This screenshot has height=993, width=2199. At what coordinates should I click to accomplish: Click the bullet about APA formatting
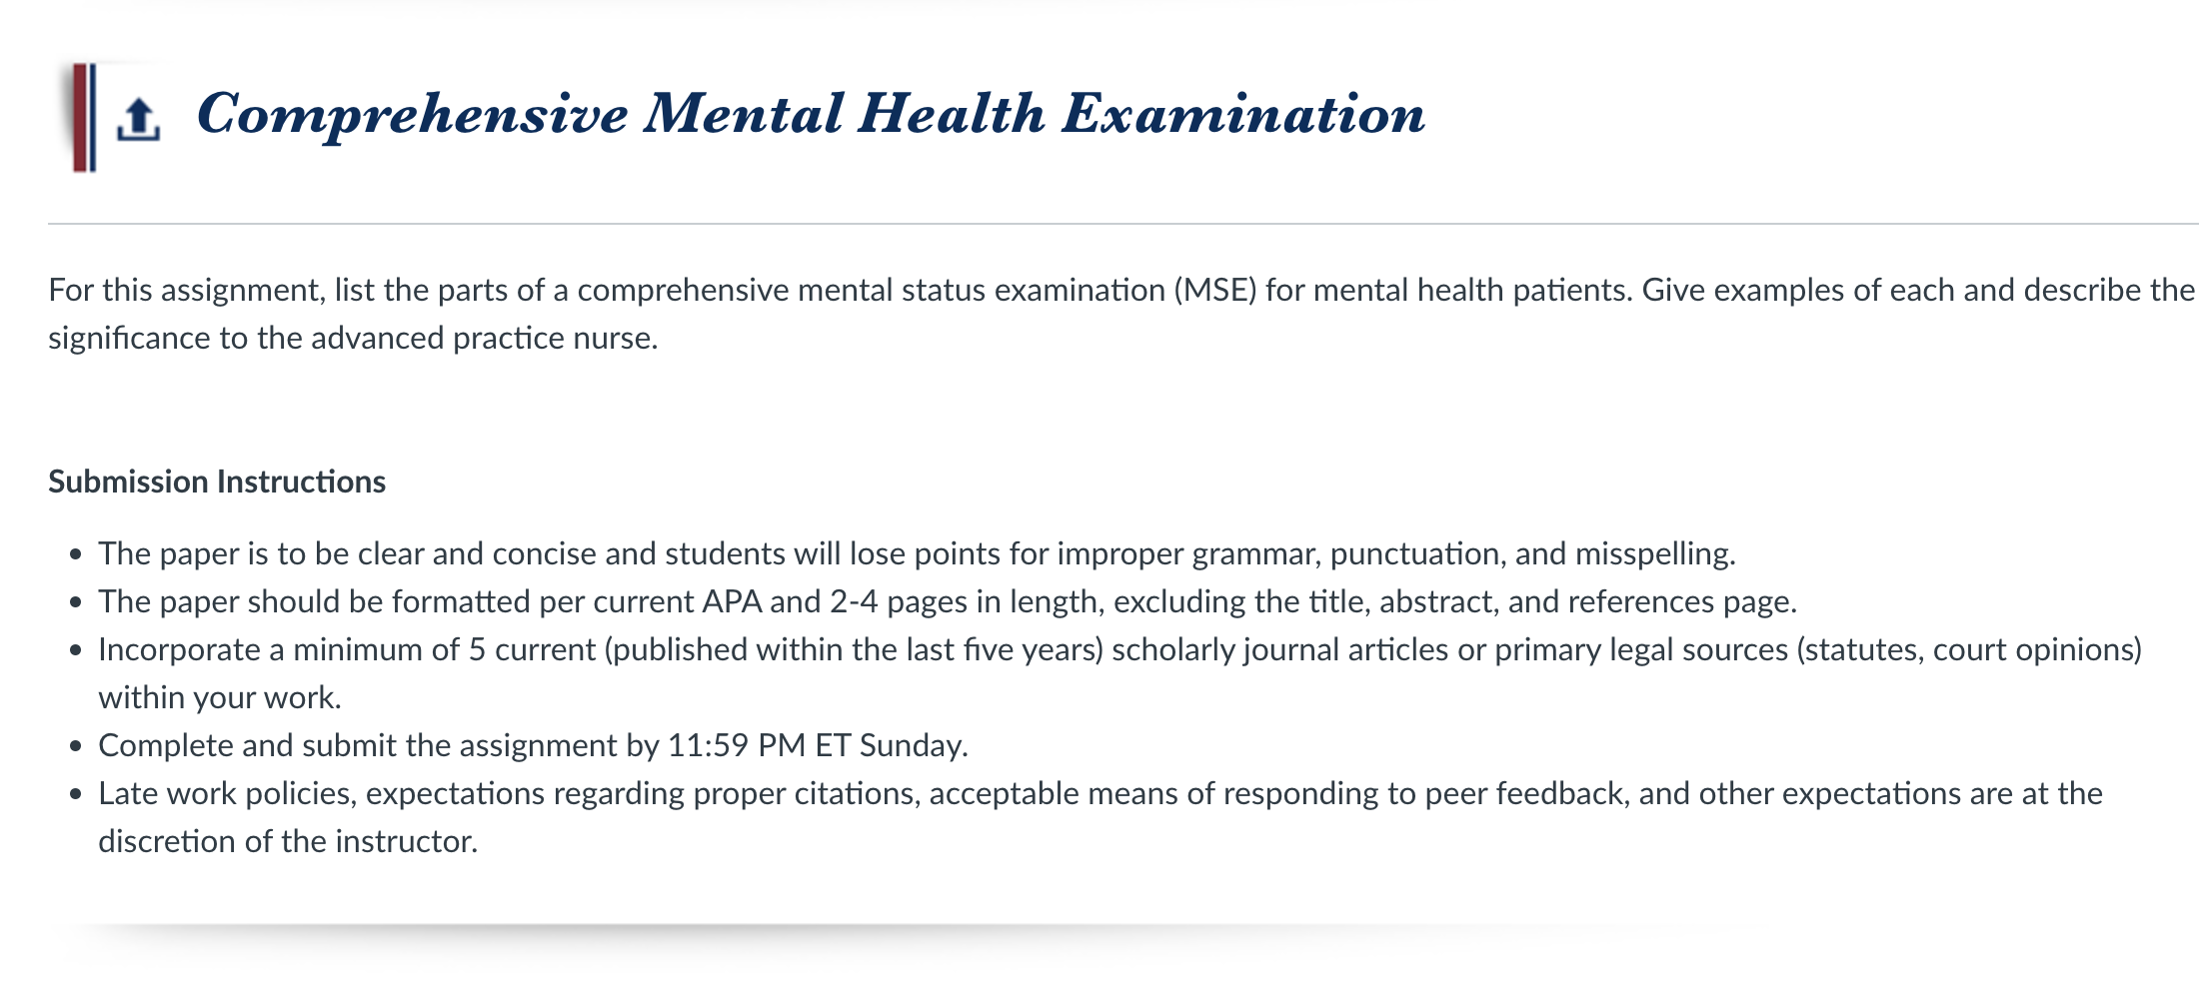948,601
